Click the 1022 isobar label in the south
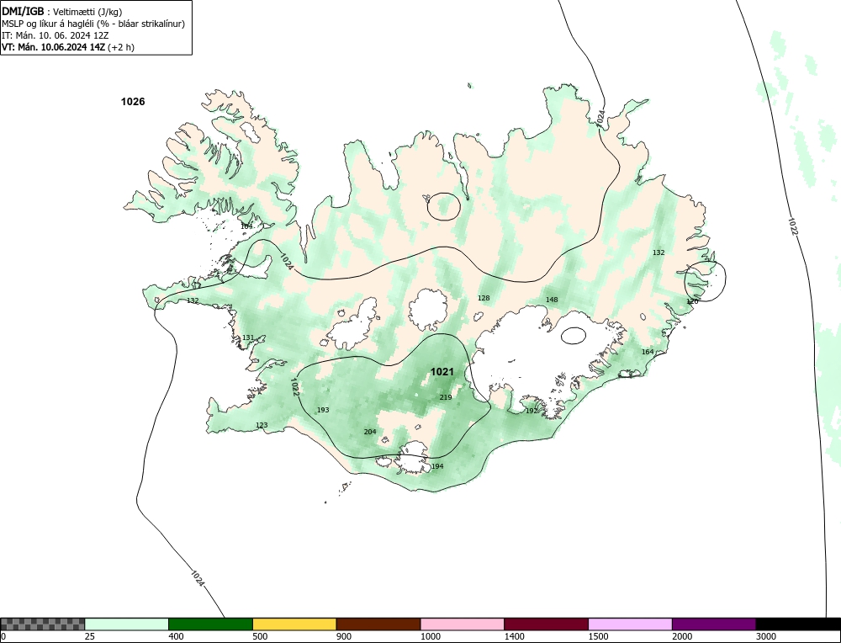Image resolution: width=841 pixels, height=643 pixels. 294,387
